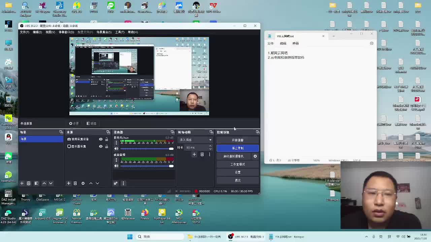The height and width of the screenshot is (242, 431).
Task: Open virtual camera settings gear
Action: click(x=255, y=156)
